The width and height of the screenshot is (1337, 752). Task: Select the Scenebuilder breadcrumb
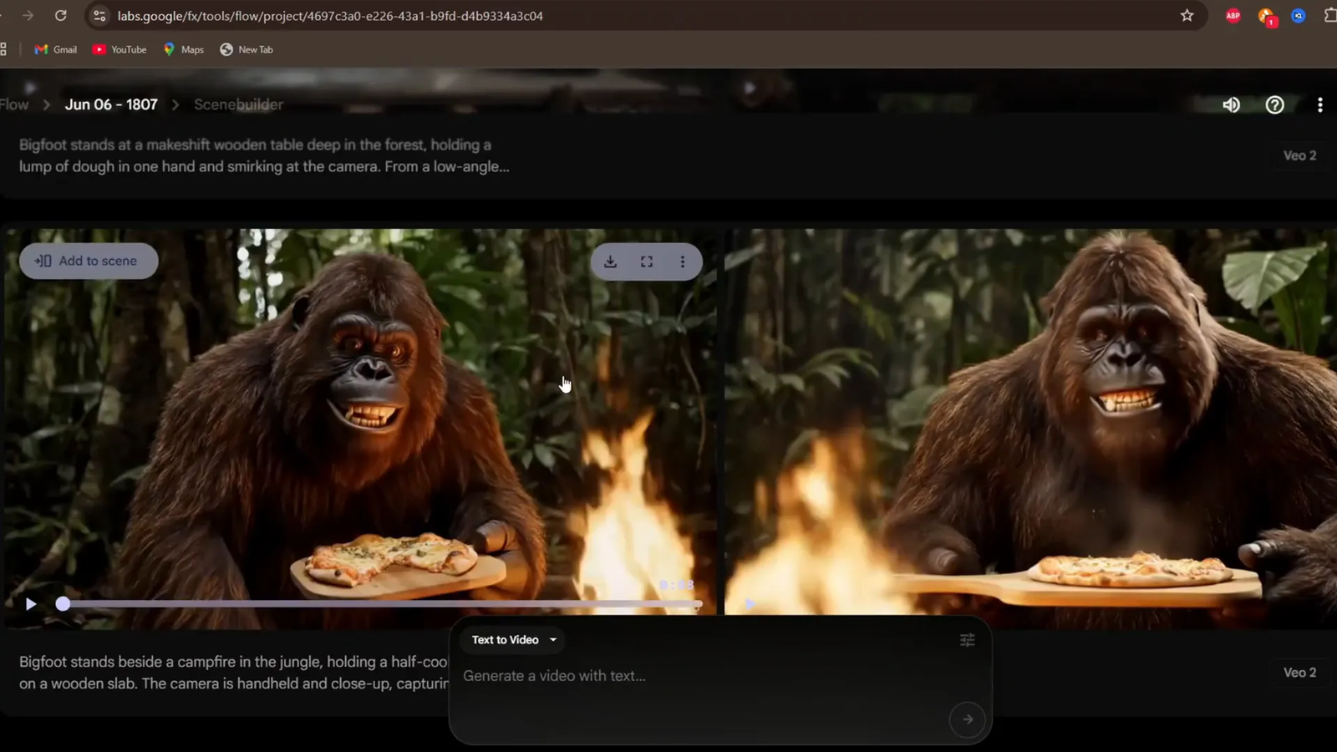(238, 104)
